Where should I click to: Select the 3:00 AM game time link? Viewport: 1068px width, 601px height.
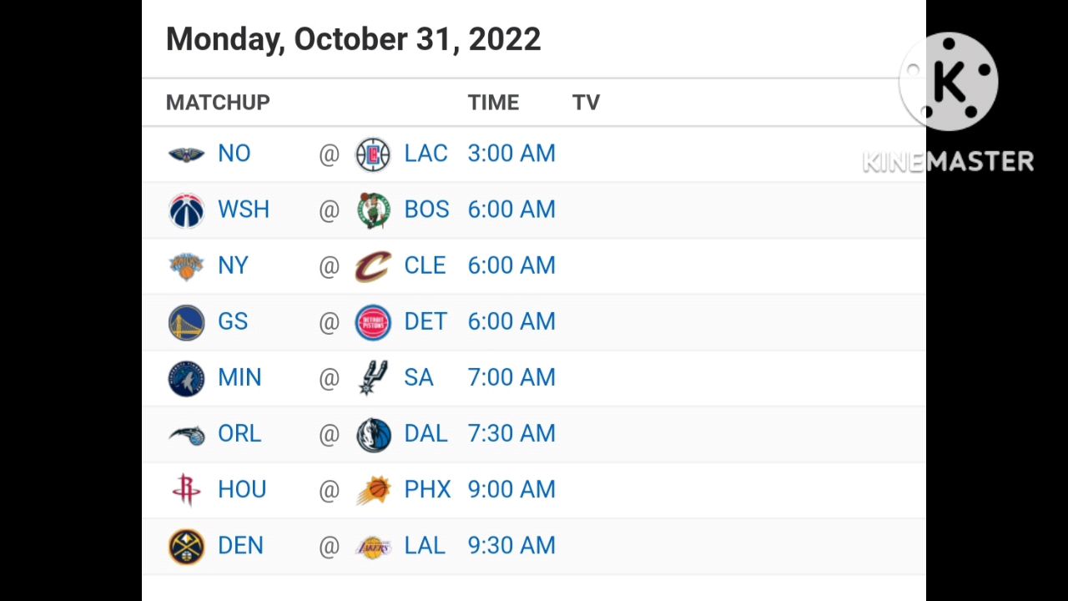pos(511,154)
